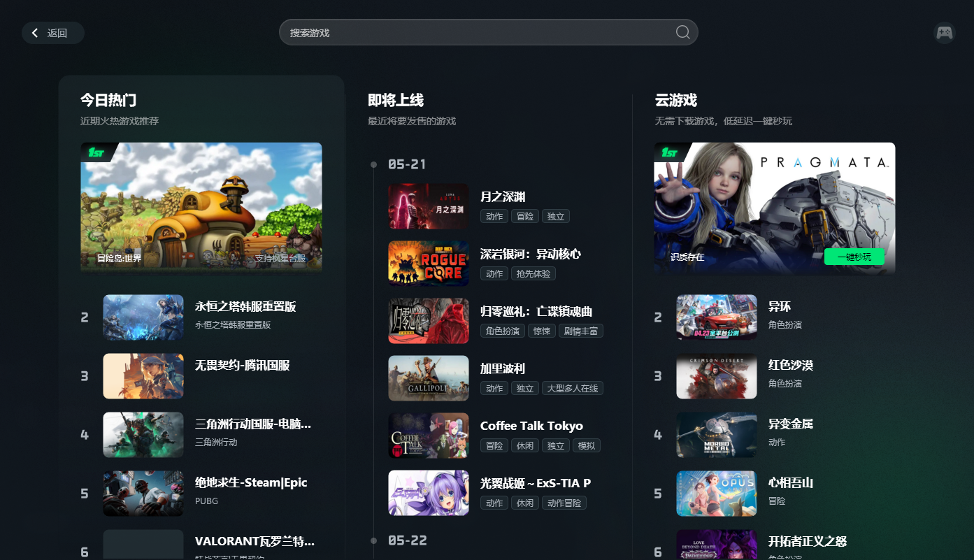Image resolution: width=974 pixels, height=560 pixels.
Task: Select the 光翼战姬～ExS-TIA P title
Action: pyautogui.click(x=536, y=484)
